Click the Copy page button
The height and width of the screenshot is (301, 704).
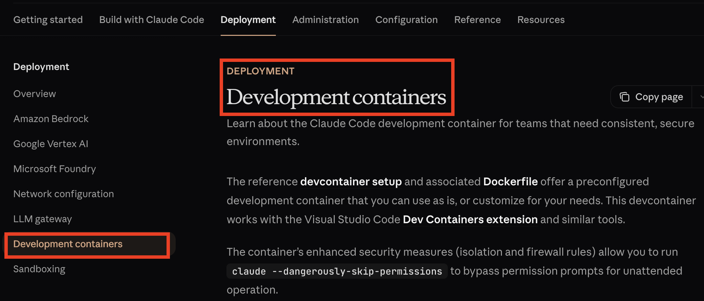coord(651,97)
